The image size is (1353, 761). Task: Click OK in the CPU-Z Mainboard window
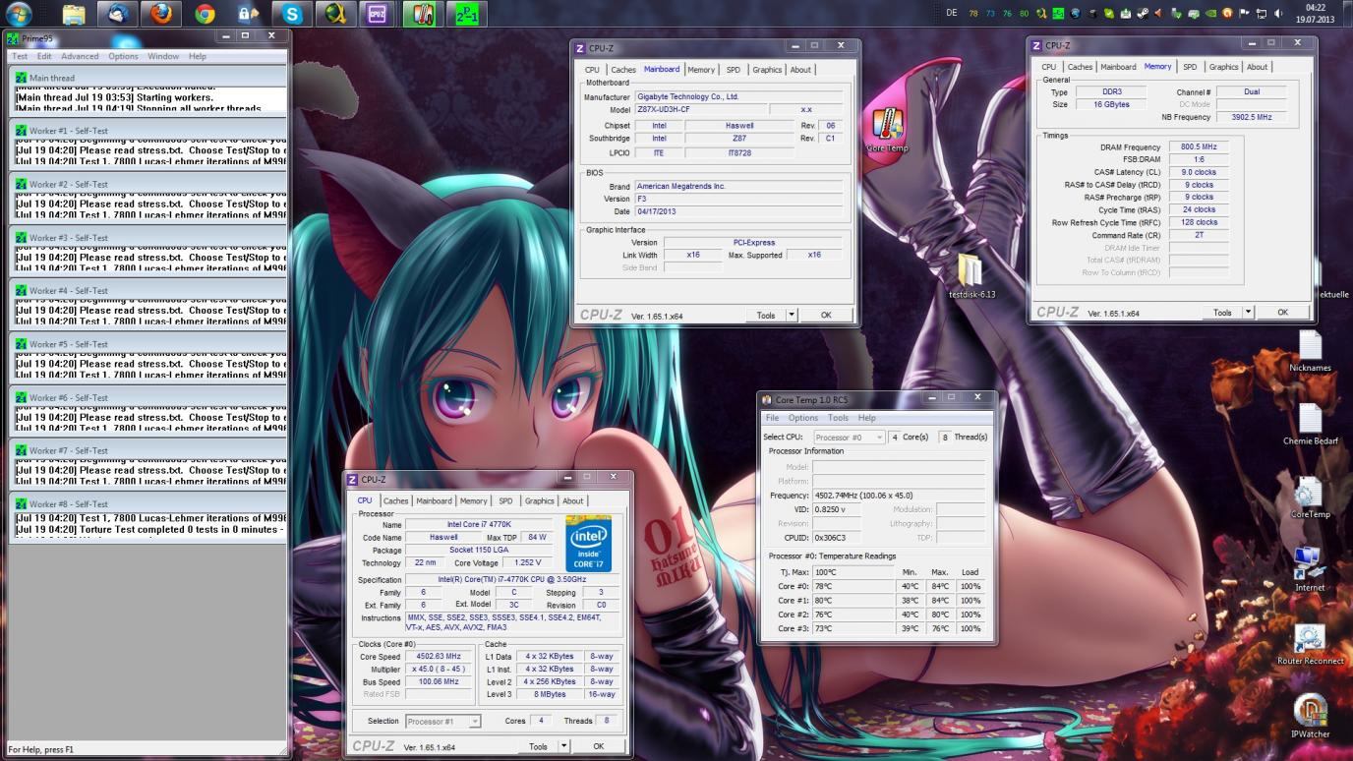click(x=826, y=316)
